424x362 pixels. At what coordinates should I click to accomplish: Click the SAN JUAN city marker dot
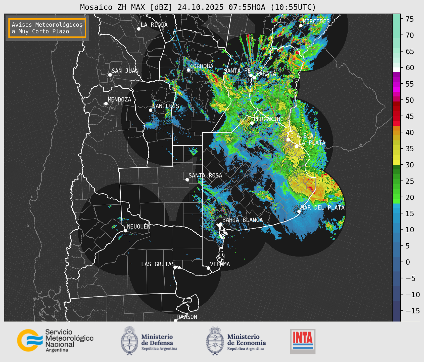click(x=110, y=75)
